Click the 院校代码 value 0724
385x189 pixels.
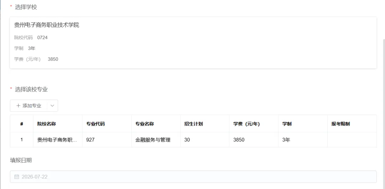click(x=42, y=37)
